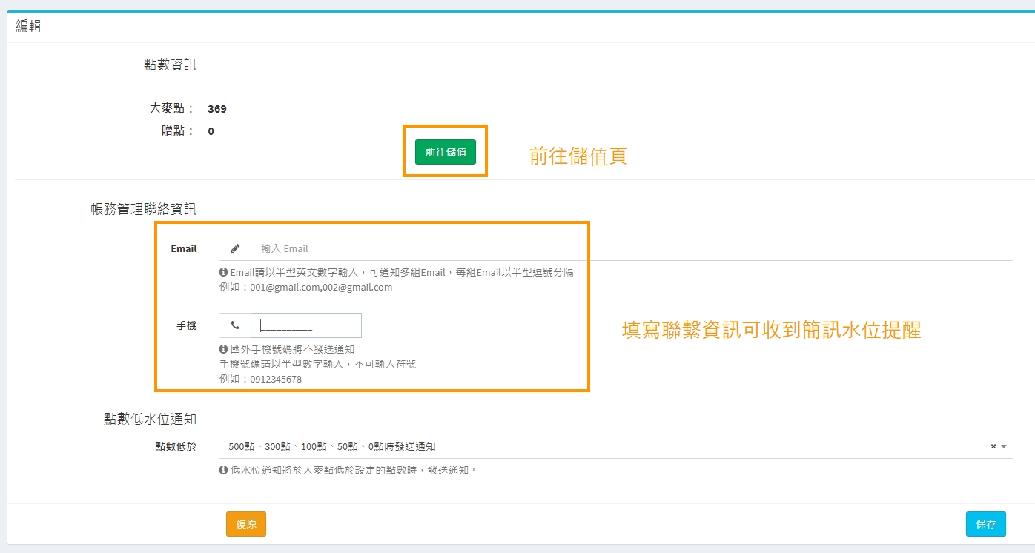
Task: Clear the 點數低於 selection with the × icon
Action: coord(993,446)
